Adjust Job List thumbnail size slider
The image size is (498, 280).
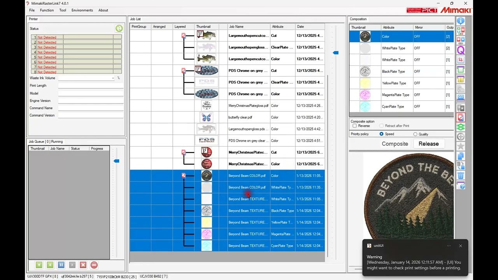pyautogui.click(x=336, y=52)
